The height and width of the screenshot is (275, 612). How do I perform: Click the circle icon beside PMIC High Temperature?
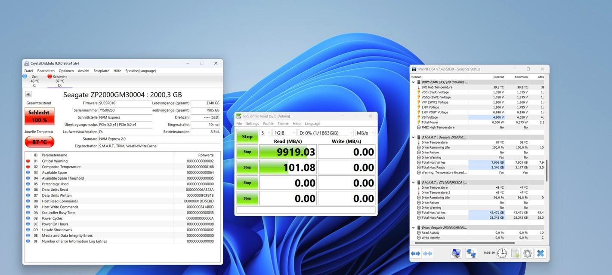(419, 127)
